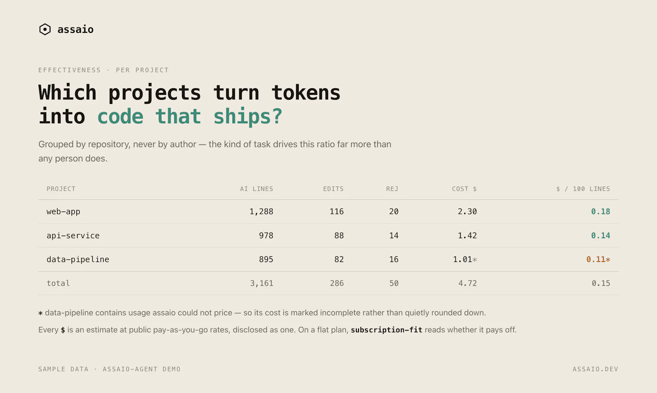Click the EDITS column header
This screenshot has width=657, height=393.
(333, 189)
